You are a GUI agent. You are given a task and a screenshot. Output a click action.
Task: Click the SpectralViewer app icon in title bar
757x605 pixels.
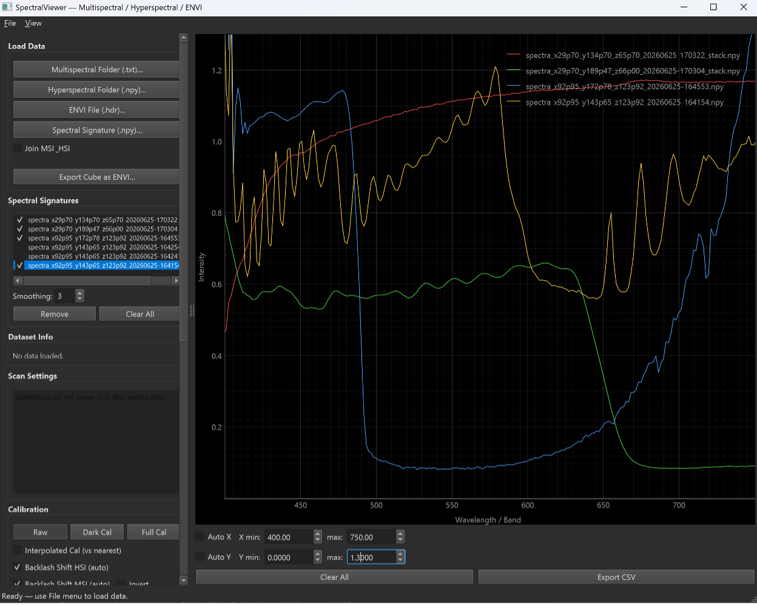[7, 7]
